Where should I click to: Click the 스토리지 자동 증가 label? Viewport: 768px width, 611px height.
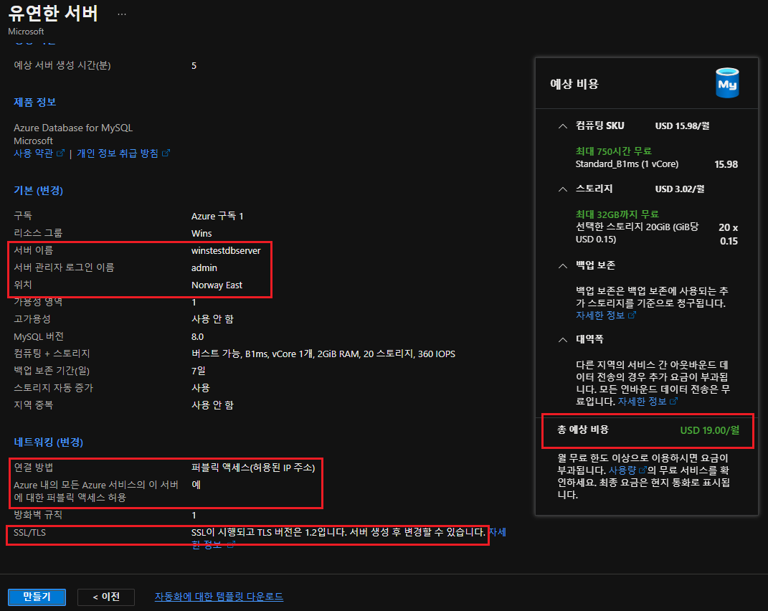[53, 388]
